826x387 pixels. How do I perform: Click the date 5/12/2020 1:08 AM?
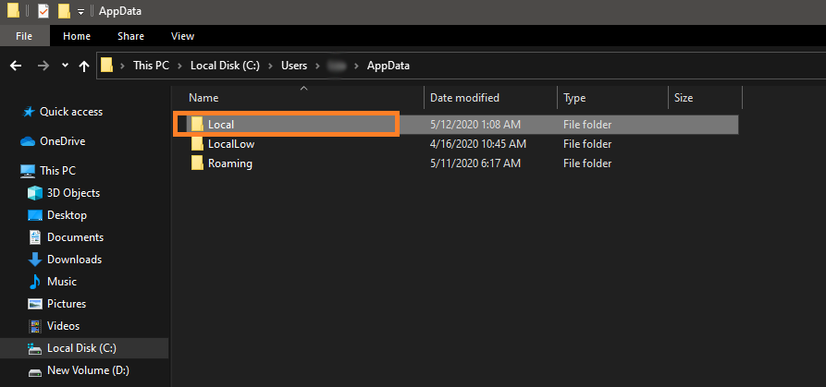click(x=475, y=125)
